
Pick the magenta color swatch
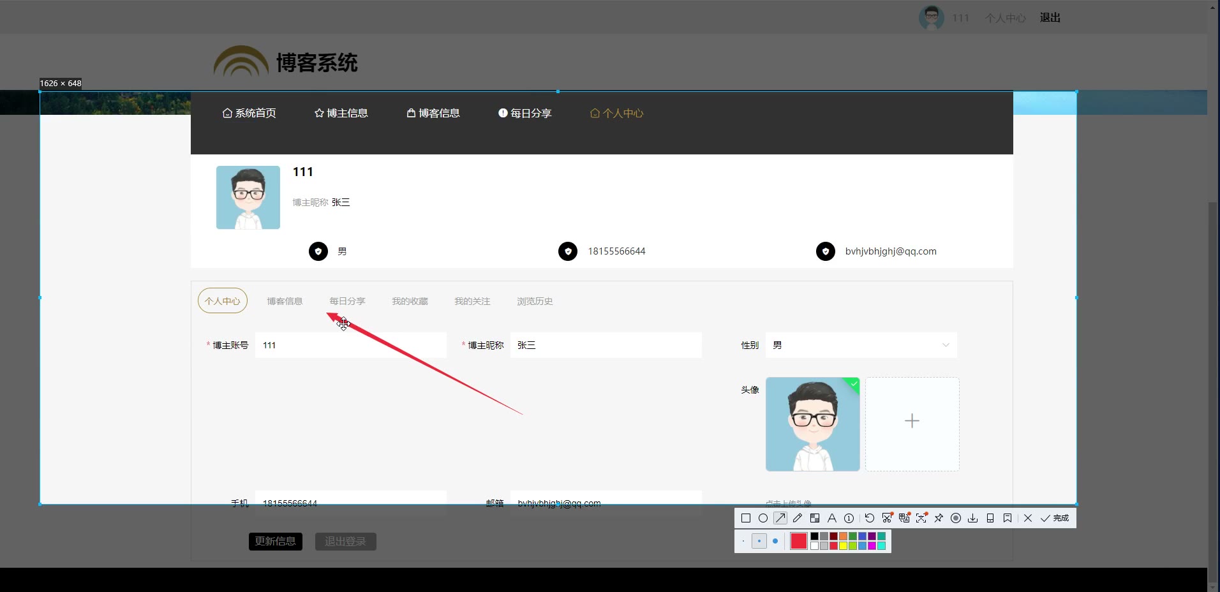pos(872,546)
